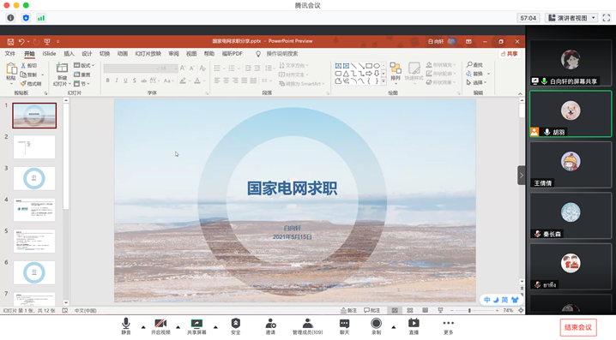Start live streaming via 直播 icon
The image size is (616, 340).
(414, 324)
